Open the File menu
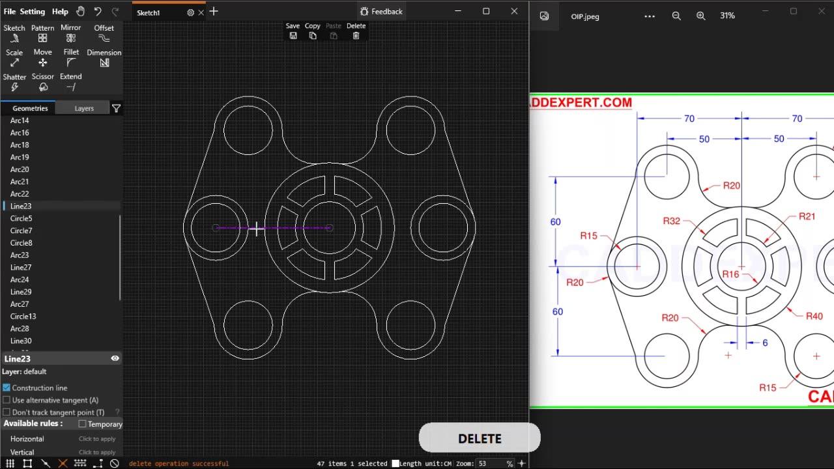 click(9, 11)
